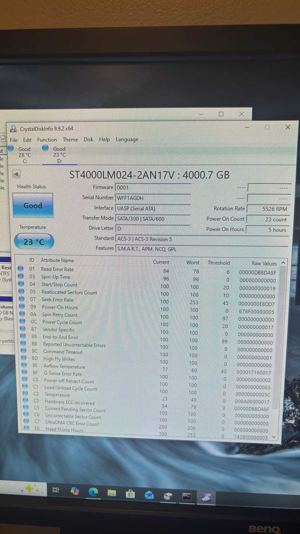Open File Explorer from the taskbar
Screen dimensions: 300x534
point(112,493)
